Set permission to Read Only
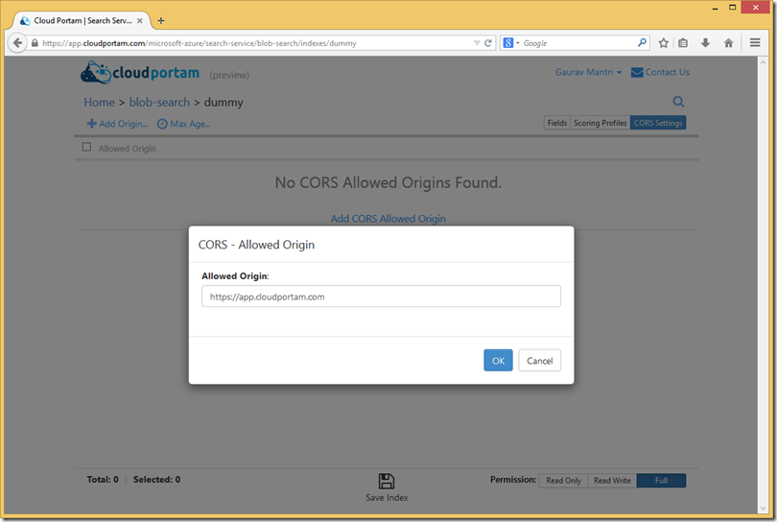Image resolution: width=777 pixels, height=522 pixels. [563, 481]
